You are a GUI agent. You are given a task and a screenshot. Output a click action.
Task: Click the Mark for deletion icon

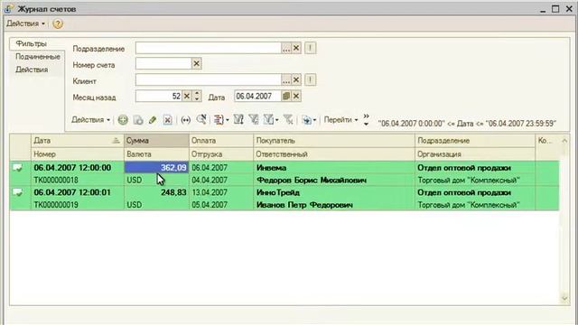pos(168,120)
